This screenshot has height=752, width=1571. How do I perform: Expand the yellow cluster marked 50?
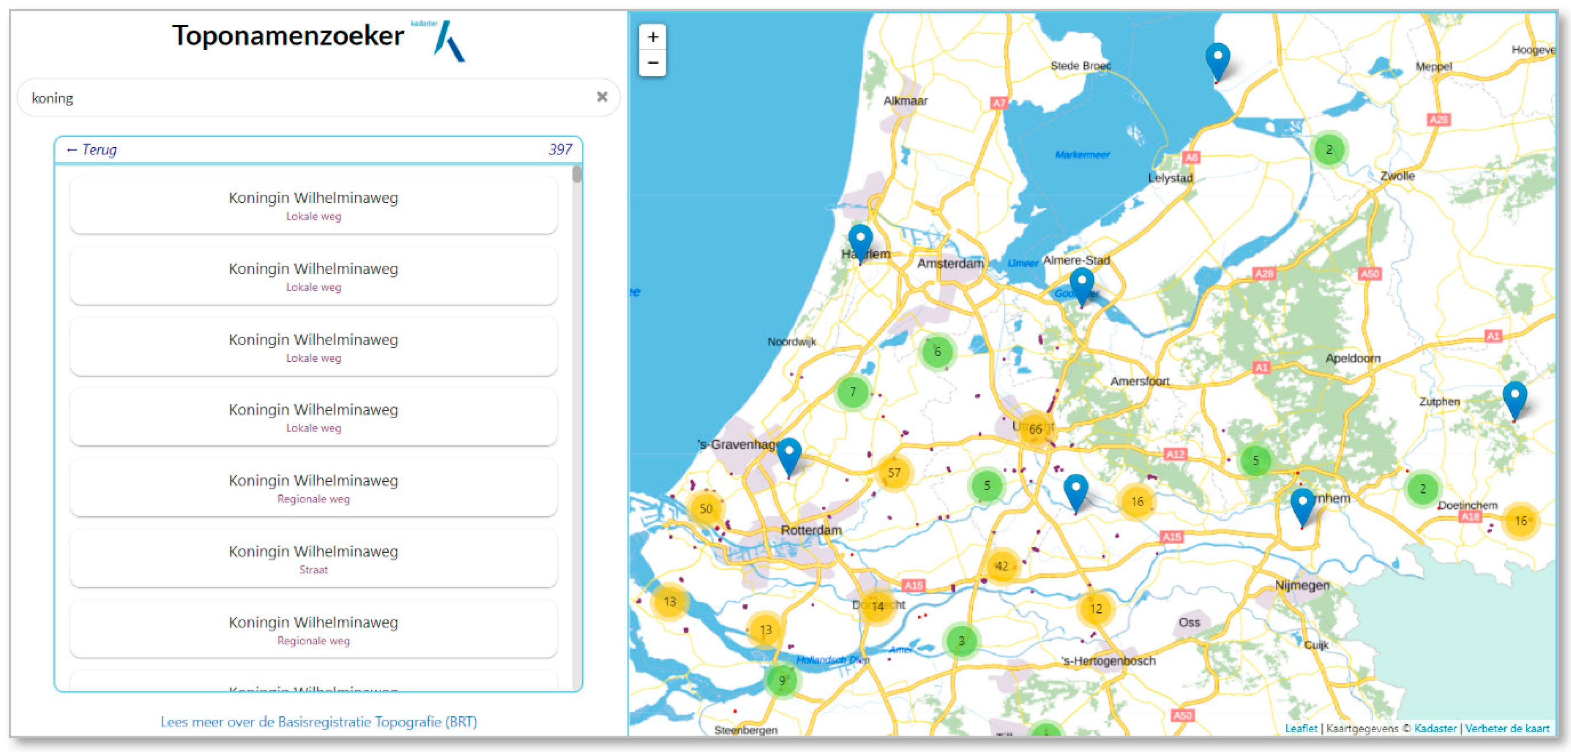coord(706,509)
